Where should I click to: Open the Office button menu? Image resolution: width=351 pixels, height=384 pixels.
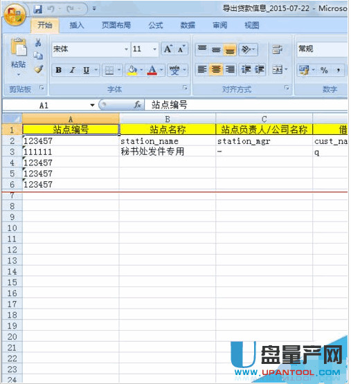click(x=15, y=15)
